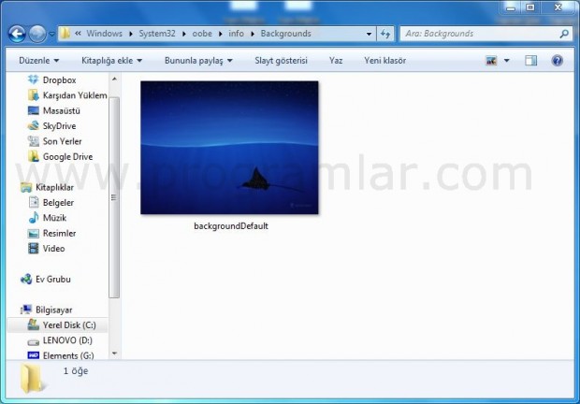Open the recent pages dropdown beside Forward
The image size is (580, 404).
coord(51,34)
